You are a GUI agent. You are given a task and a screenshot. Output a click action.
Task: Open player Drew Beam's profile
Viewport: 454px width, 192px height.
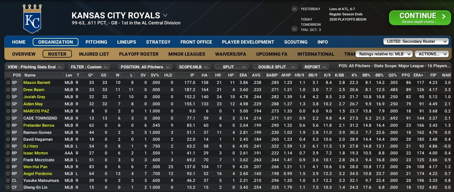pos(34,90)
